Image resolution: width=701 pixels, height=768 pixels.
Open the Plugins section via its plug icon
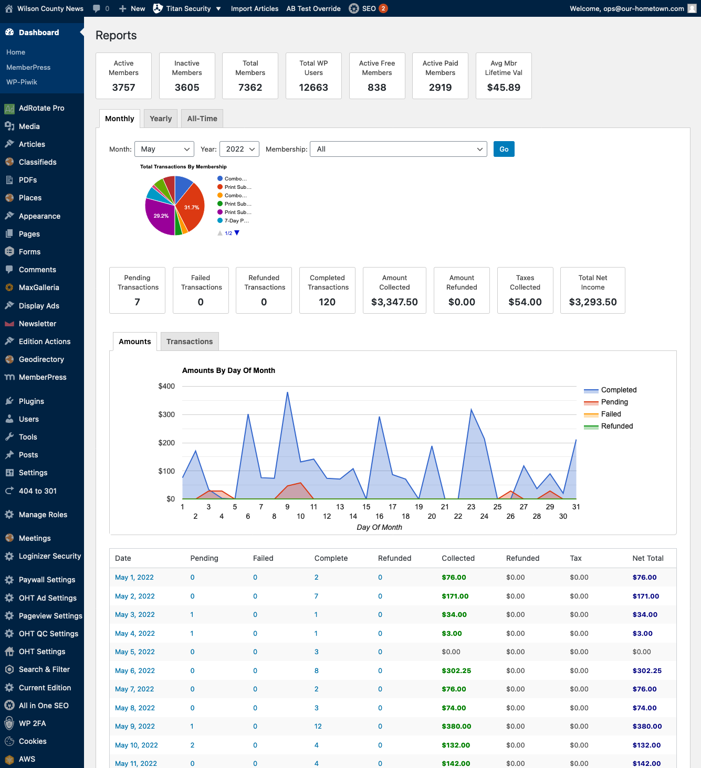(11, 401)
